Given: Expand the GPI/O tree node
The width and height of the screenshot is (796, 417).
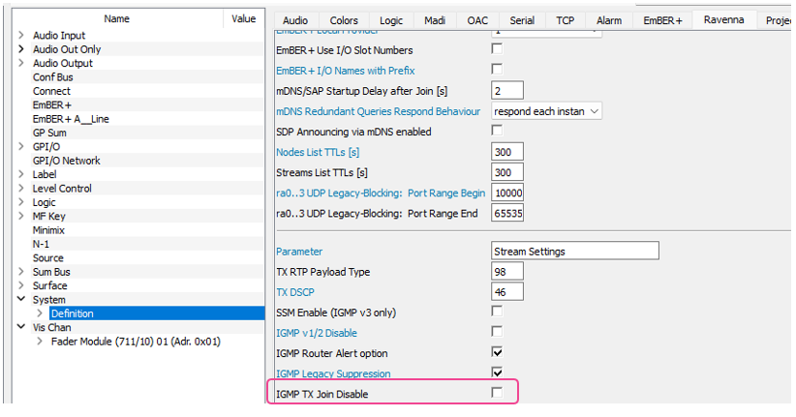Looking at the screenshot, I should [21, 147].
